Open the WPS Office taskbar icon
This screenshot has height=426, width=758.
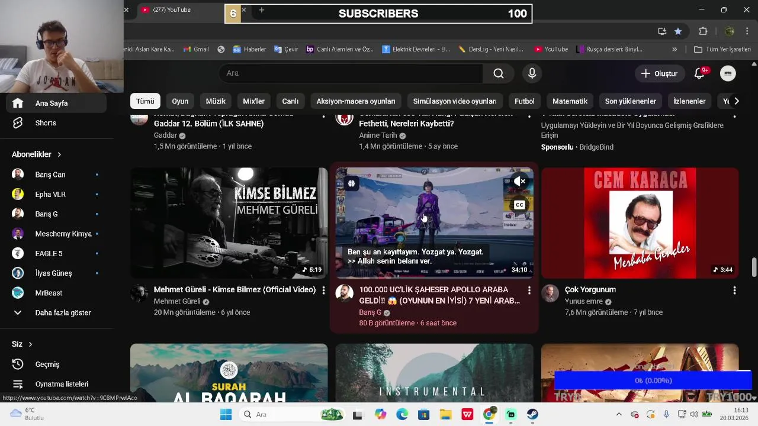[x=467, y=415]
